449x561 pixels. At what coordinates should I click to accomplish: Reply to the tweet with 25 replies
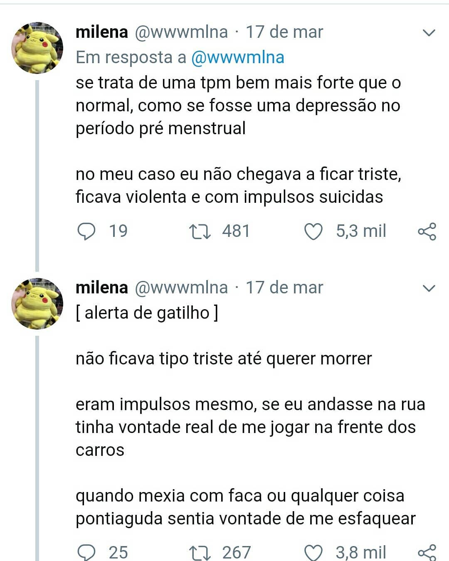pos(87,552)
